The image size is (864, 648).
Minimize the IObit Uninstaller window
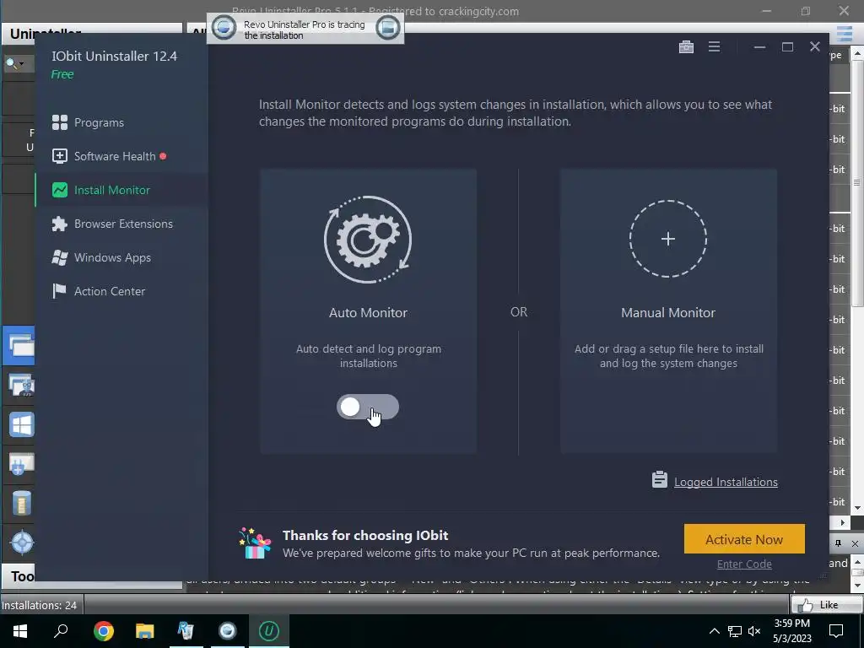tap(759, 47)
